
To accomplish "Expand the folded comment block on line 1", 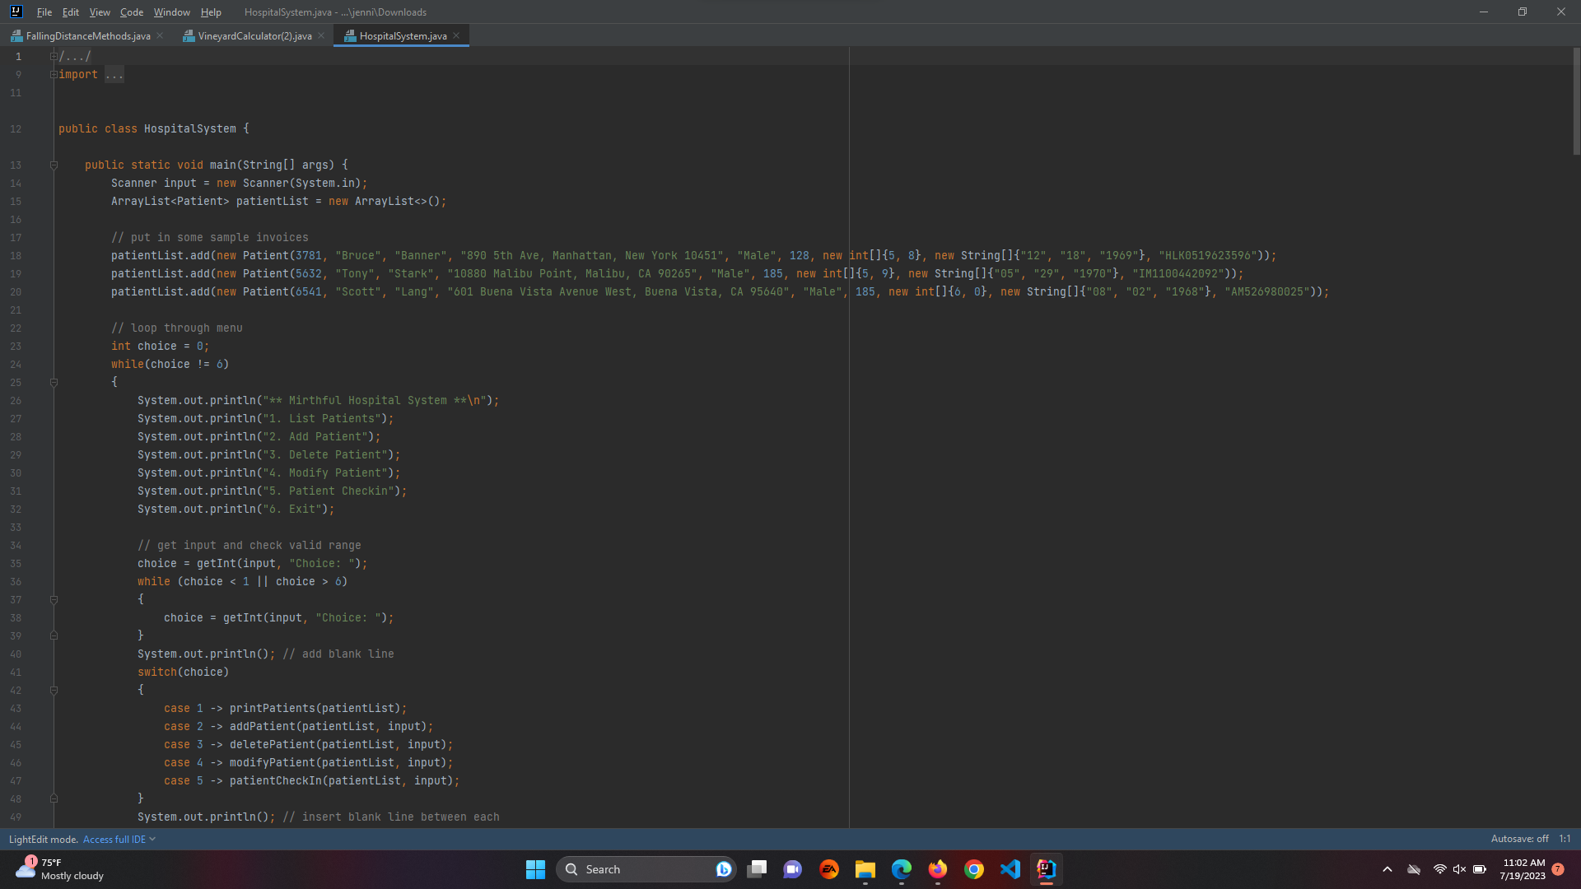I will click(54, 56).
